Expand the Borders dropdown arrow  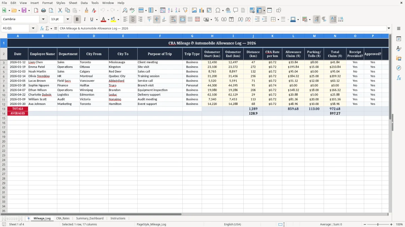(278, 20)
